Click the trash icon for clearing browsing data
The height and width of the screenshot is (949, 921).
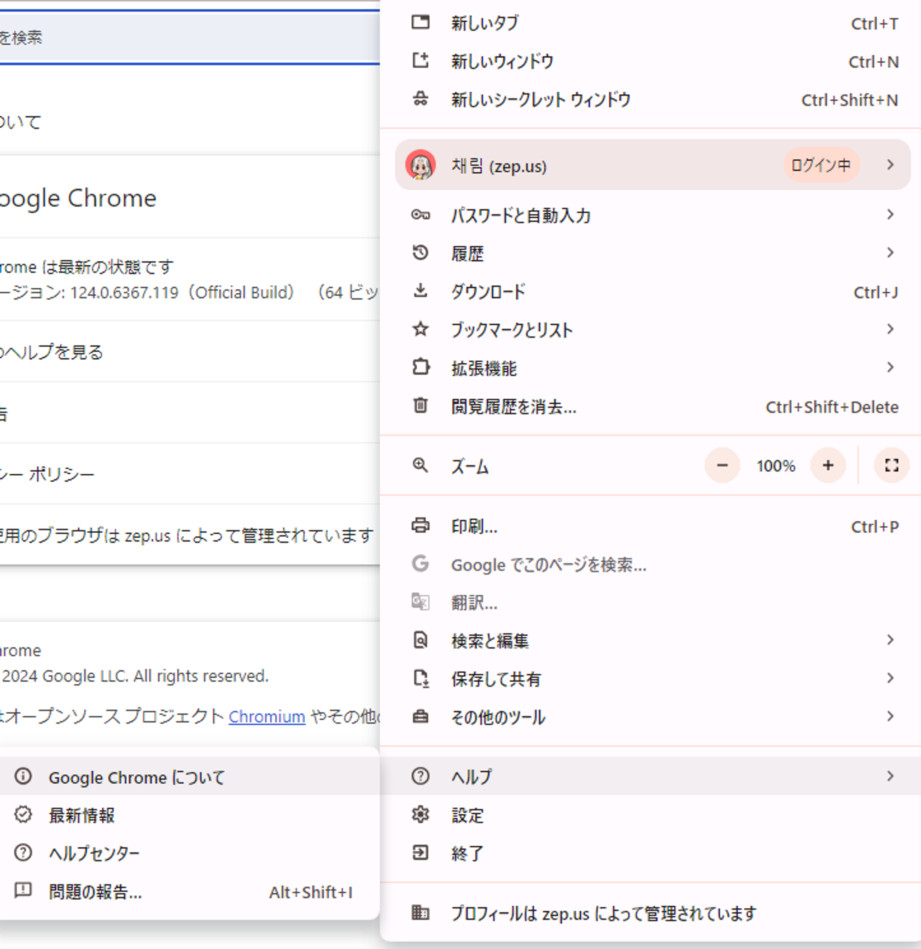(x=420, y=406)
